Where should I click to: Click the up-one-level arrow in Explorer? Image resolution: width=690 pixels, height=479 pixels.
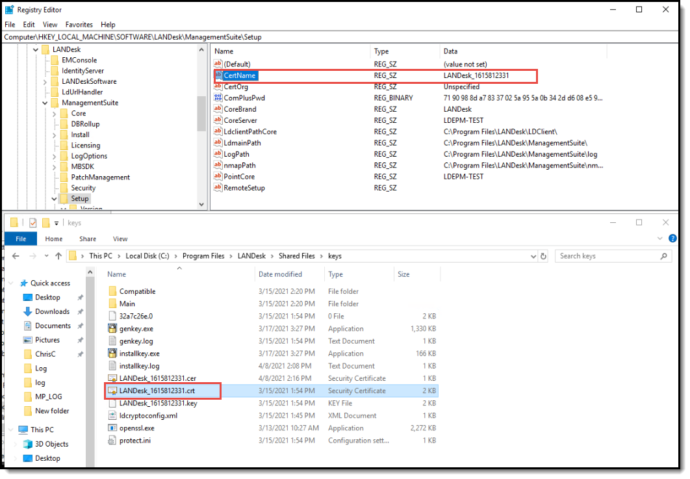[x=59, y=255]
